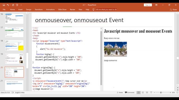Screen dimensions: 179x100
Task: Open the Undo history dropdown arrow
Action: [x=10, y=5]
